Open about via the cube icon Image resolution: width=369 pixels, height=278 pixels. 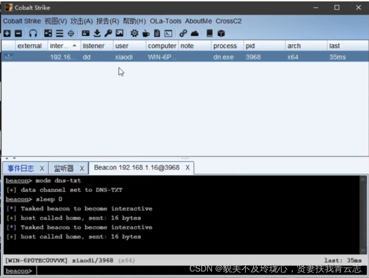click(221, 33)
